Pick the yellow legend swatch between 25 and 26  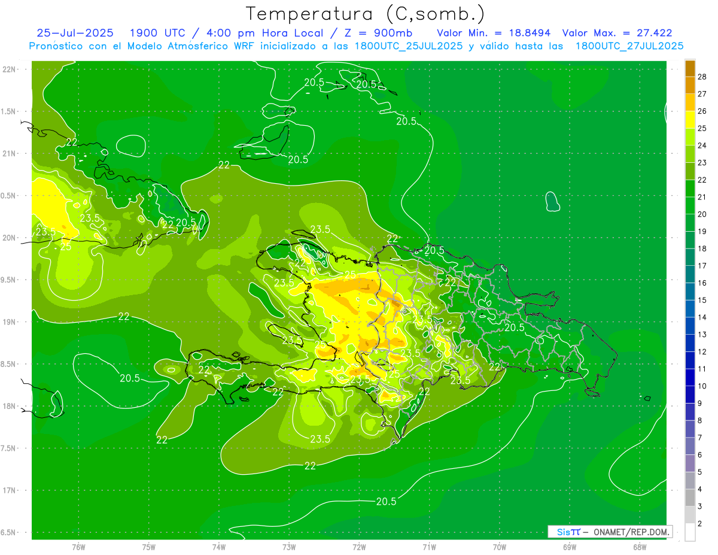690,120
